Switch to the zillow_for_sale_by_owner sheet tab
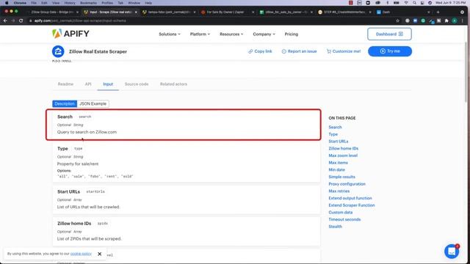The width and height of the screenshot is (470, 264). click(x=286, y=12)
